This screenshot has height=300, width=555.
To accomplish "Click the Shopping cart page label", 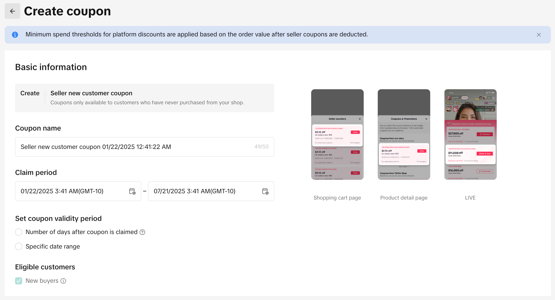I will pos(337,198).
